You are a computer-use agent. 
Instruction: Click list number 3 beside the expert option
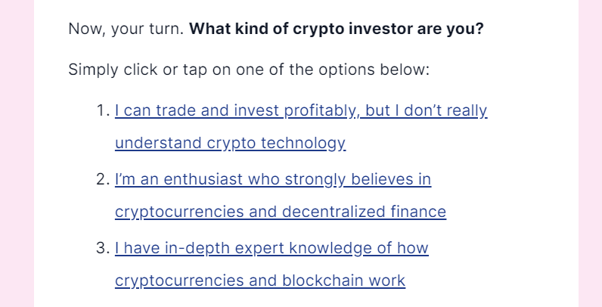click(103, 248)
